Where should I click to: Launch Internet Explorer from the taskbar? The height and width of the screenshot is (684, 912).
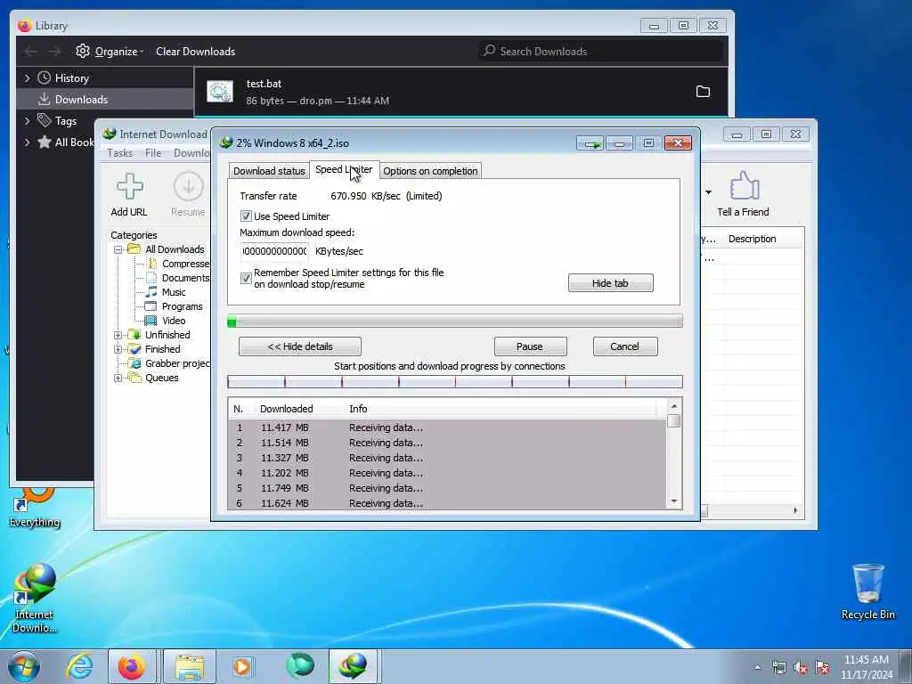[x=79, y=666]
